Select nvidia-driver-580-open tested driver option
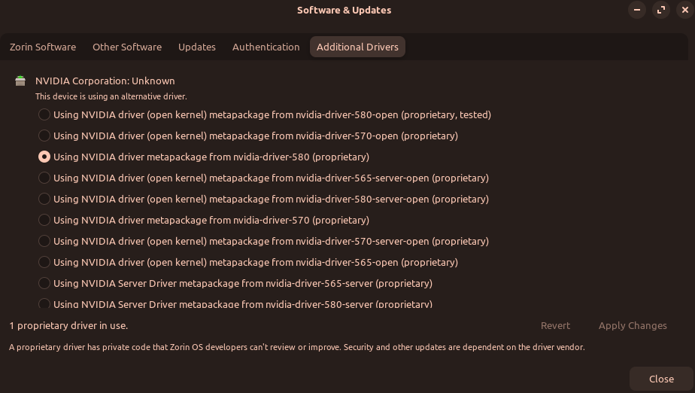 click(x=44, y=115)
